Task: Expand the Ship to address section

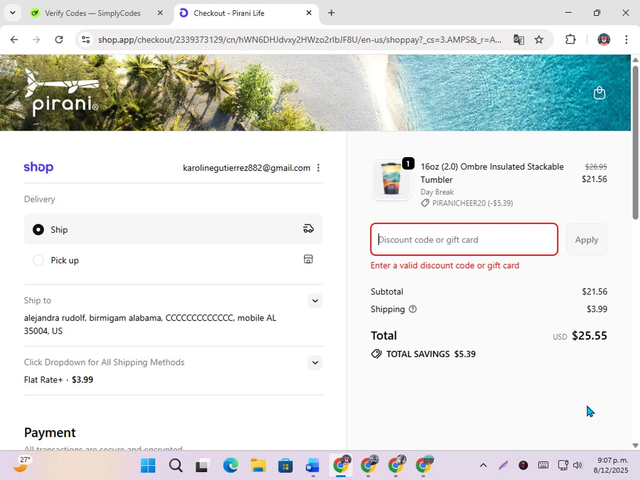Action: point(315,301)
